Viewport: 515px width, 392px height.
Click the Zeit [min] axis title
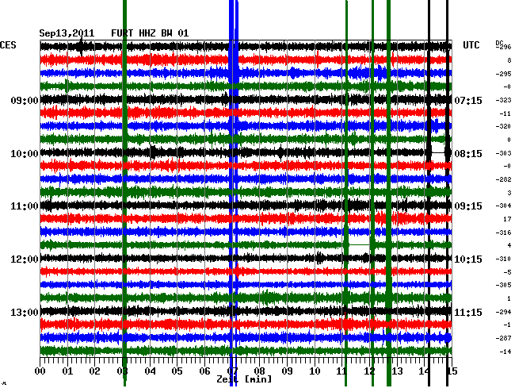pyautogui.click(x=244, y=379)
